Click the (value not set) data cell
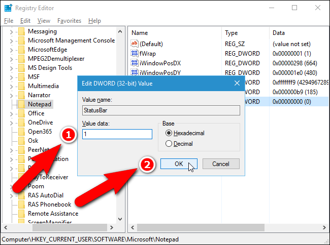This screenshot has height=245, width=330. pyautogui.click(x=291, y=44)
